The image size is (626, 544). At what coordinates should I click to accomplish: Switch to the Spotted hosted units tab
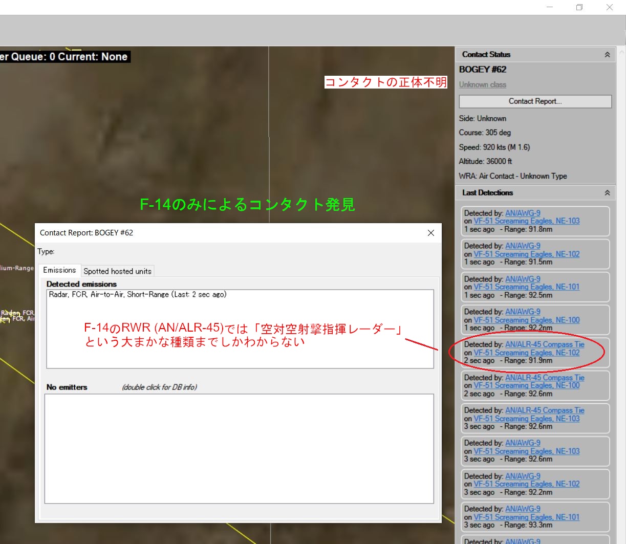(x=117, y=271)
